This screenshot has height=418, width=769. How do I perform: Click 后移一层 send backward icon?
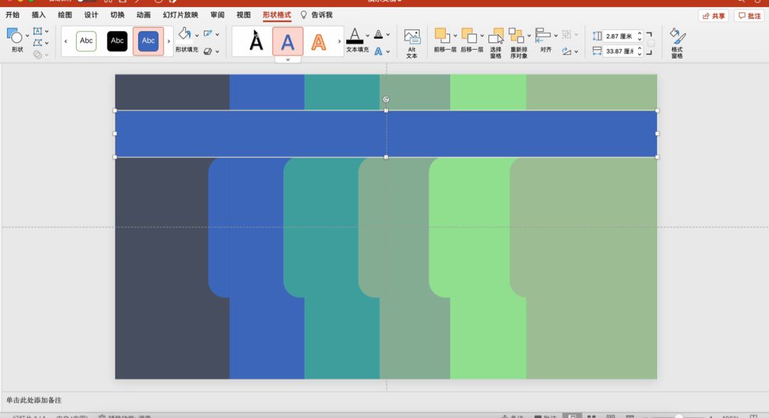[x=469, y=36]
